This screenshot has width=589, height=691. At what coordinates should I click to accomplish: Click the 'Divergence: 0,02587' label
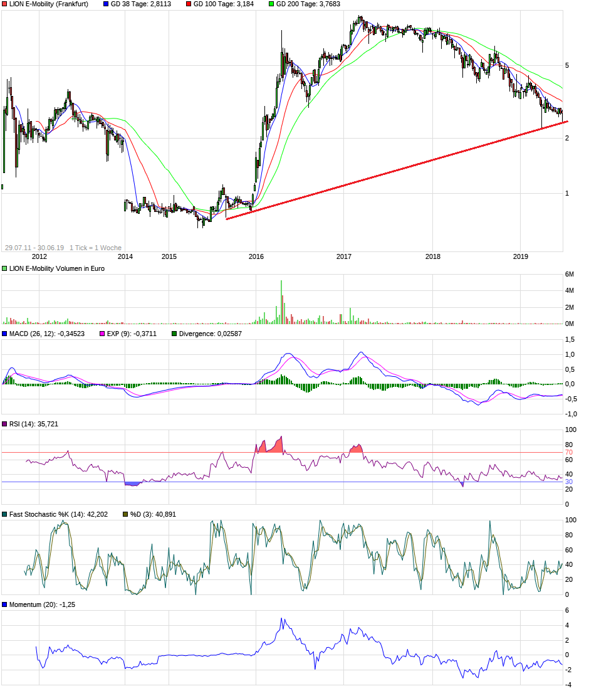click(x=211, y=334)
